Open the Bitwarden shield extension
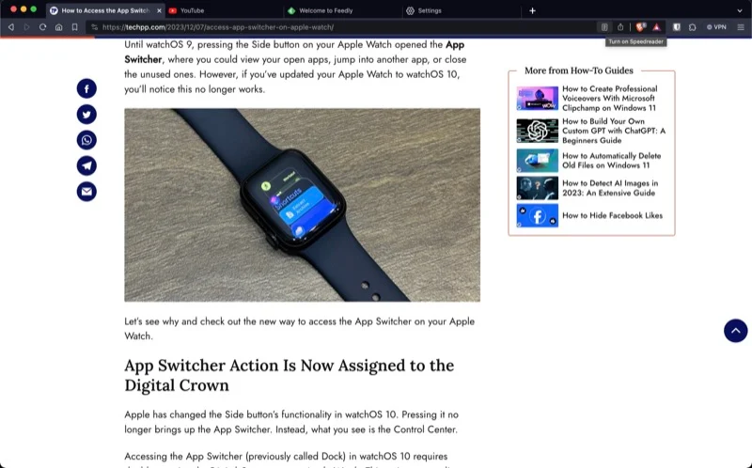Viewport: 752px width, 468px height. [676, 27]
